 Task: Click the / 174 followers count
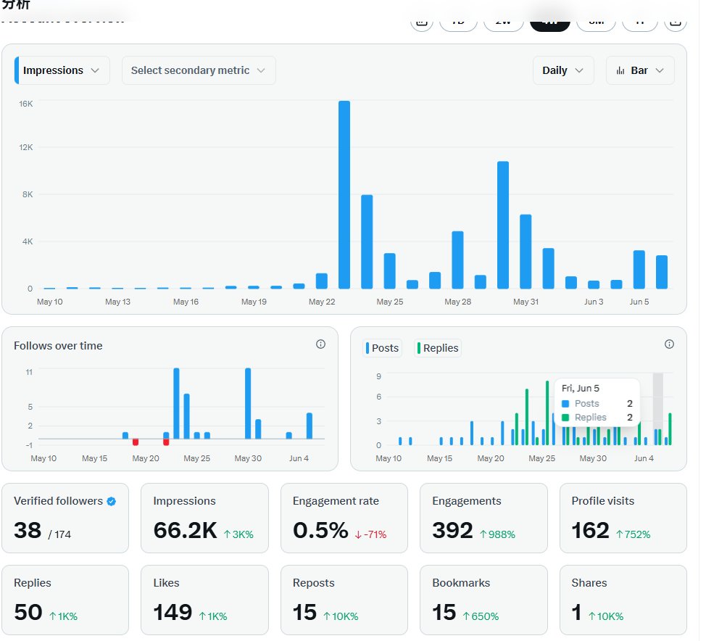pyautogui.click(x=59, y=534)
